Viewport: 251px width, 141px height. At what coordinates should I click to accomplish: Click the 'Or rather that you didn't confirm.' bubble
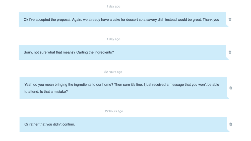click(123, 124)
